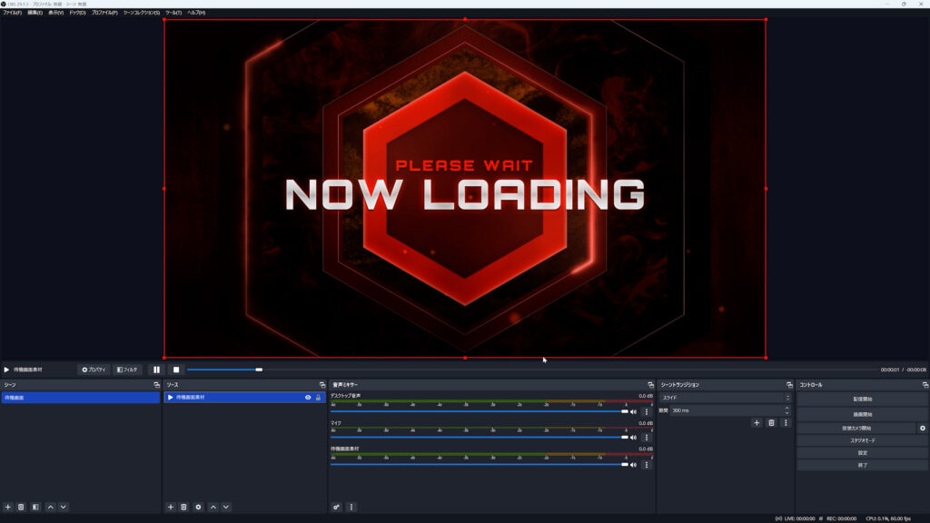This screenshot has height=523, width=930.
Task: Mute the デスクトップ音声 audio channel
Action: (634, 411)
